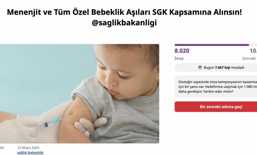This screenshot has height=155, width=257.
Task: Click the partially visible goal number "10."
Action: pyautogui.click(x=253, y=51)
